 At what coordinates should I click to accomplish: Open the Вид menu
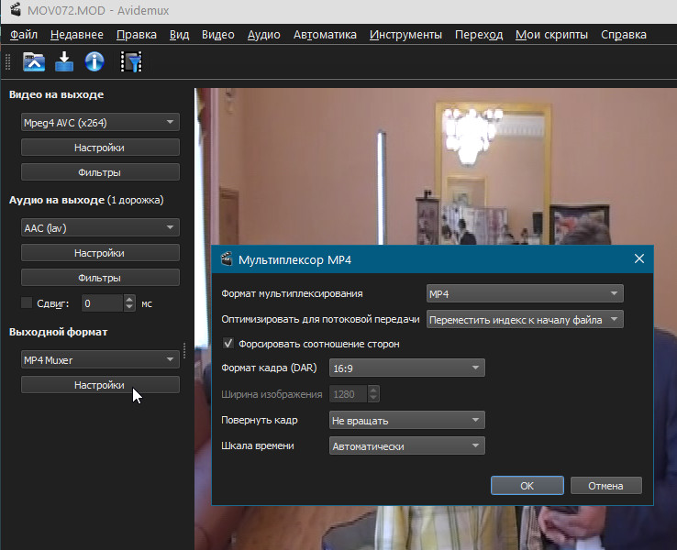pos(179,35)
